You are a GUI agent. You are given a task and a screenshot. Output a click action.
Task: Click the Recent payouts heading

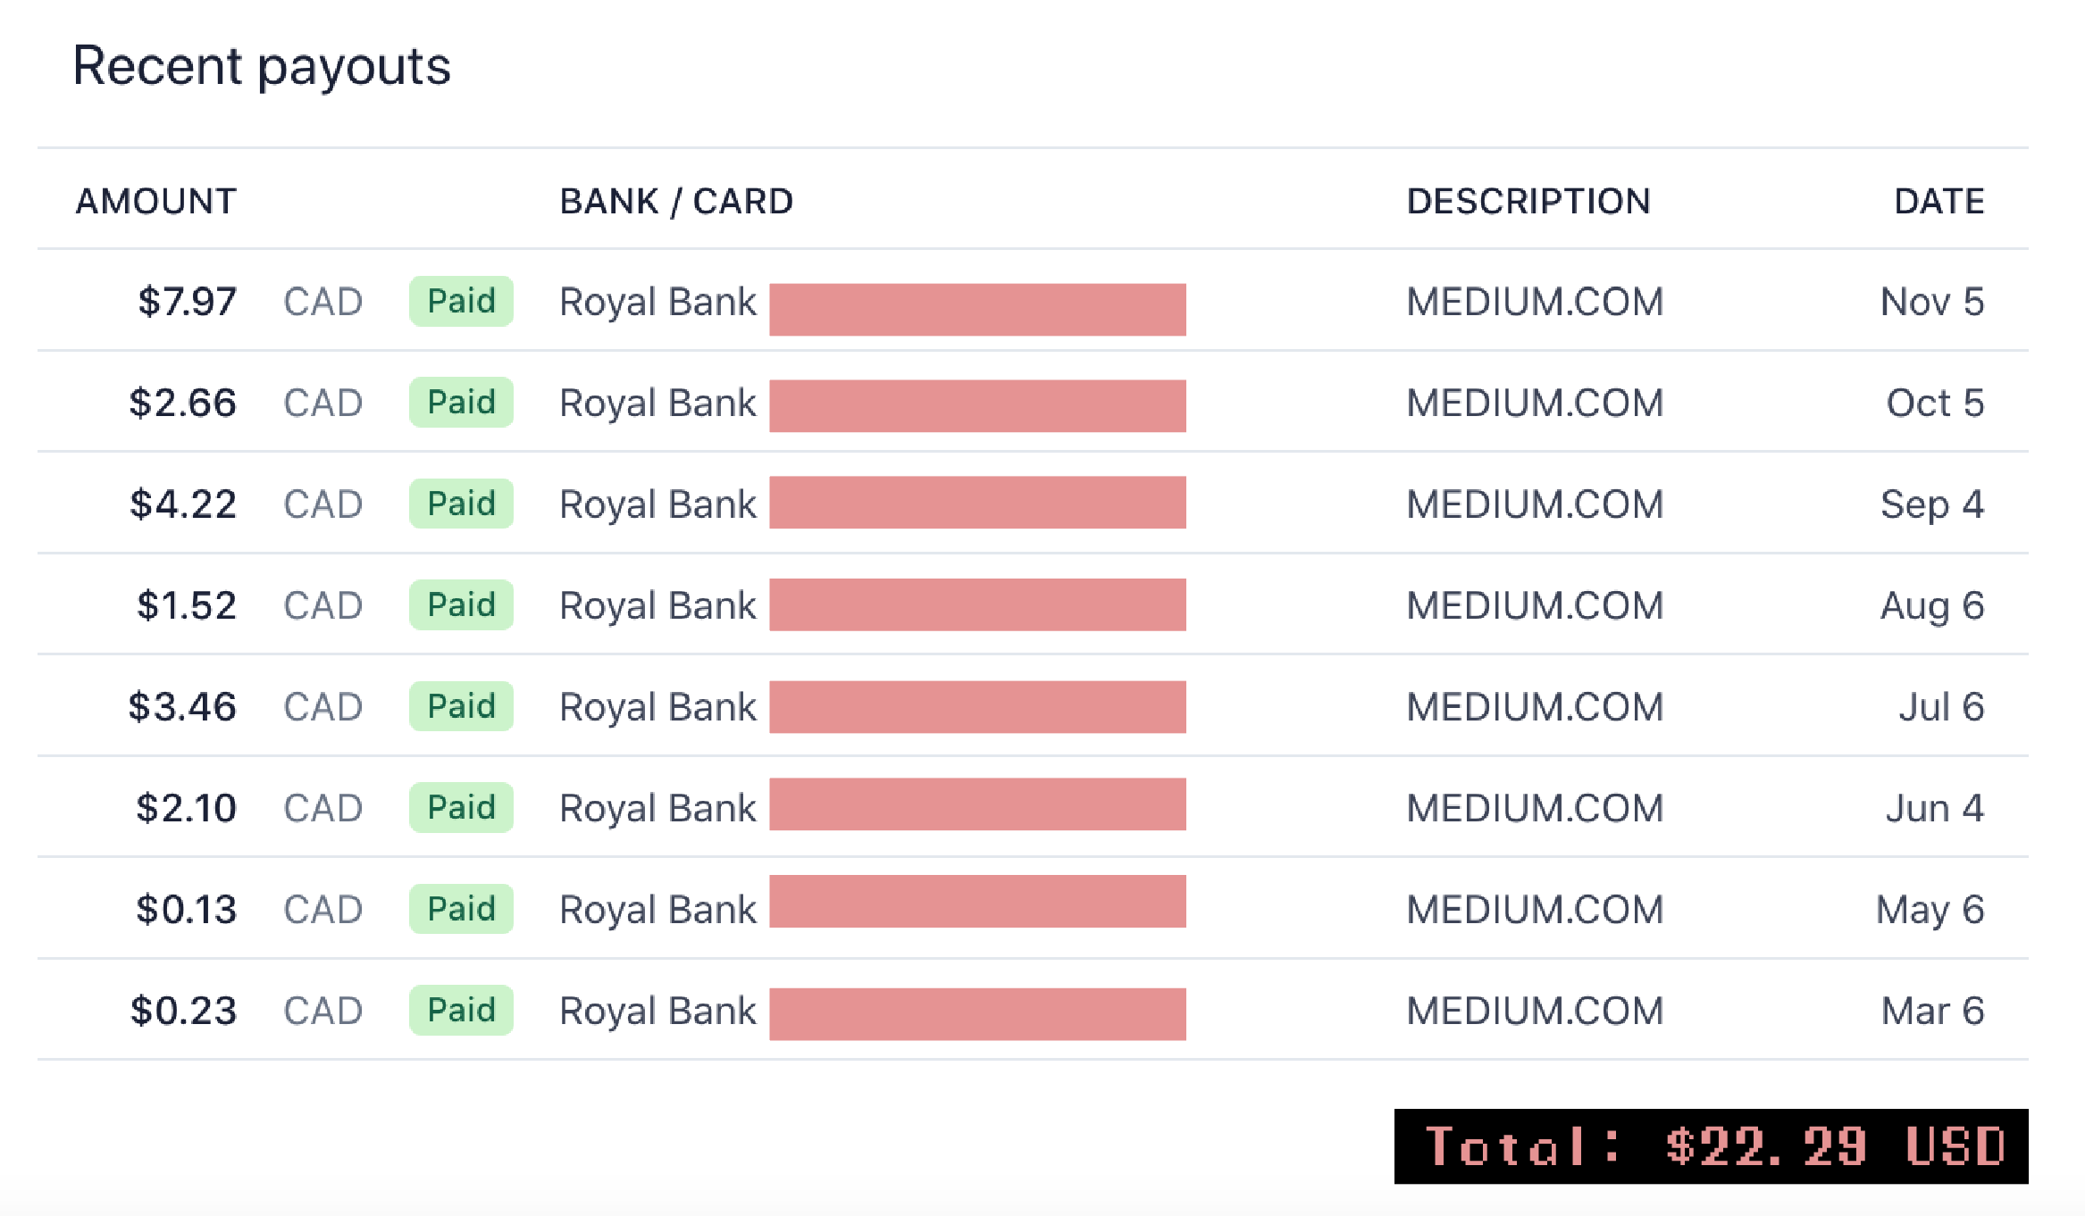pos(262,66)
